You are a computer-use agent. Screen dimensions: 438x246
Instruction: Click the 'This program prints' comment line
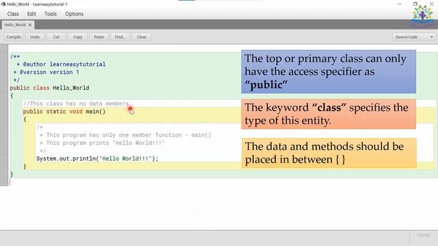[x=102, y=143]
